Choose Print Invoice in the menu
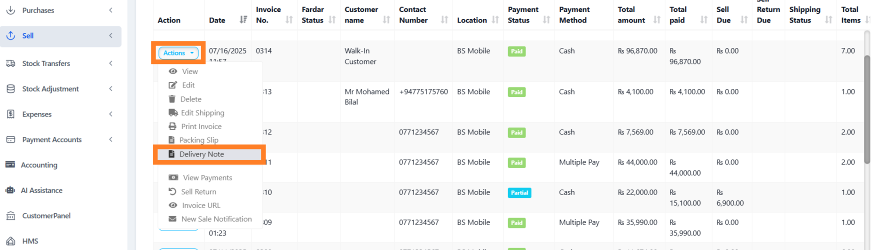This screenshot has height=250, width=871. coord(201,126)
